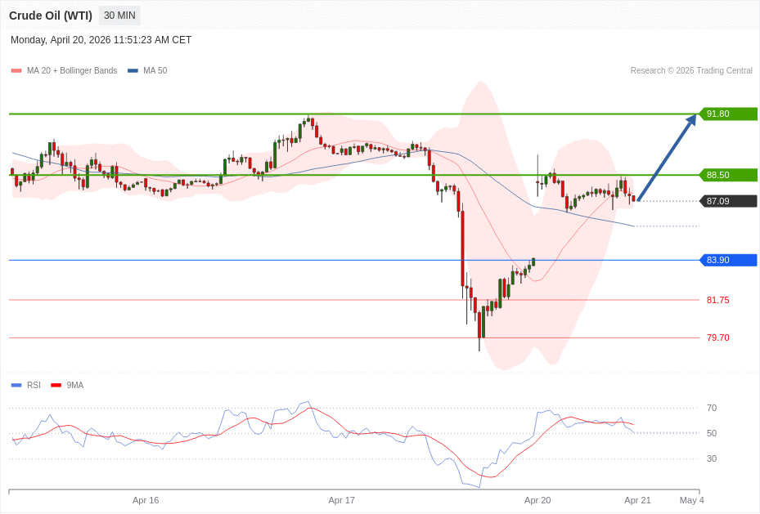Select the blue 83.90 pivot price tag

(x=728, y=261)
